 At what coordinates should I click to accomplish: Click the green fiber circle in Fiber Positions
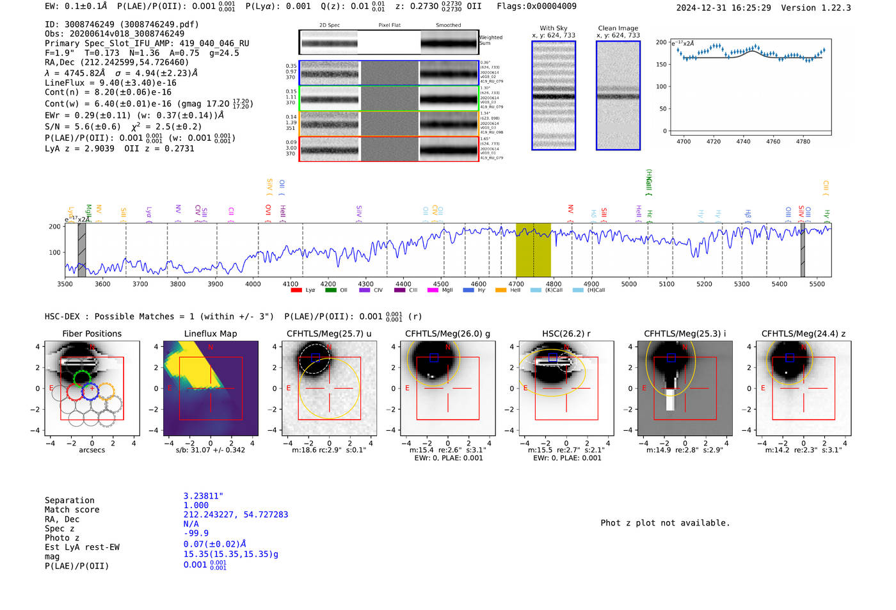pos(82,378)
